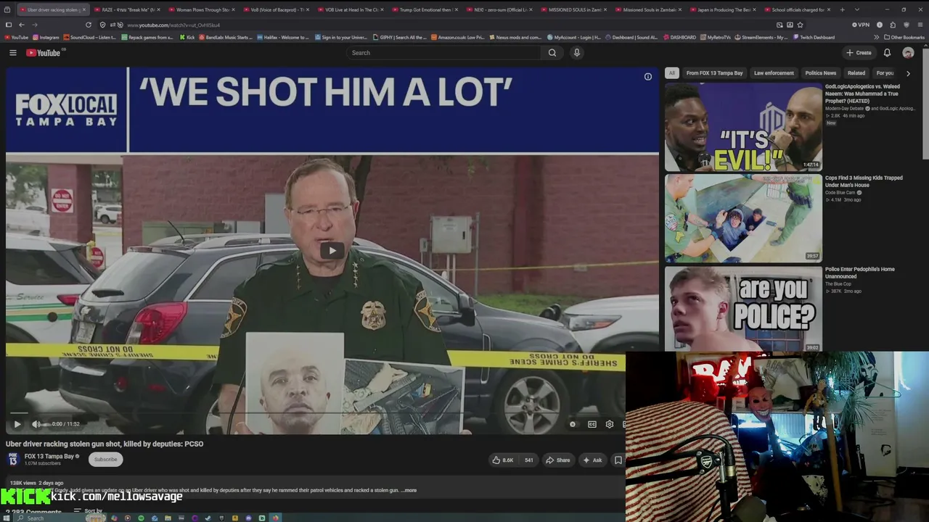Save the video with the bookmark icon
Viewport: 929px width, 522px height.
click(x=618, y=460)
